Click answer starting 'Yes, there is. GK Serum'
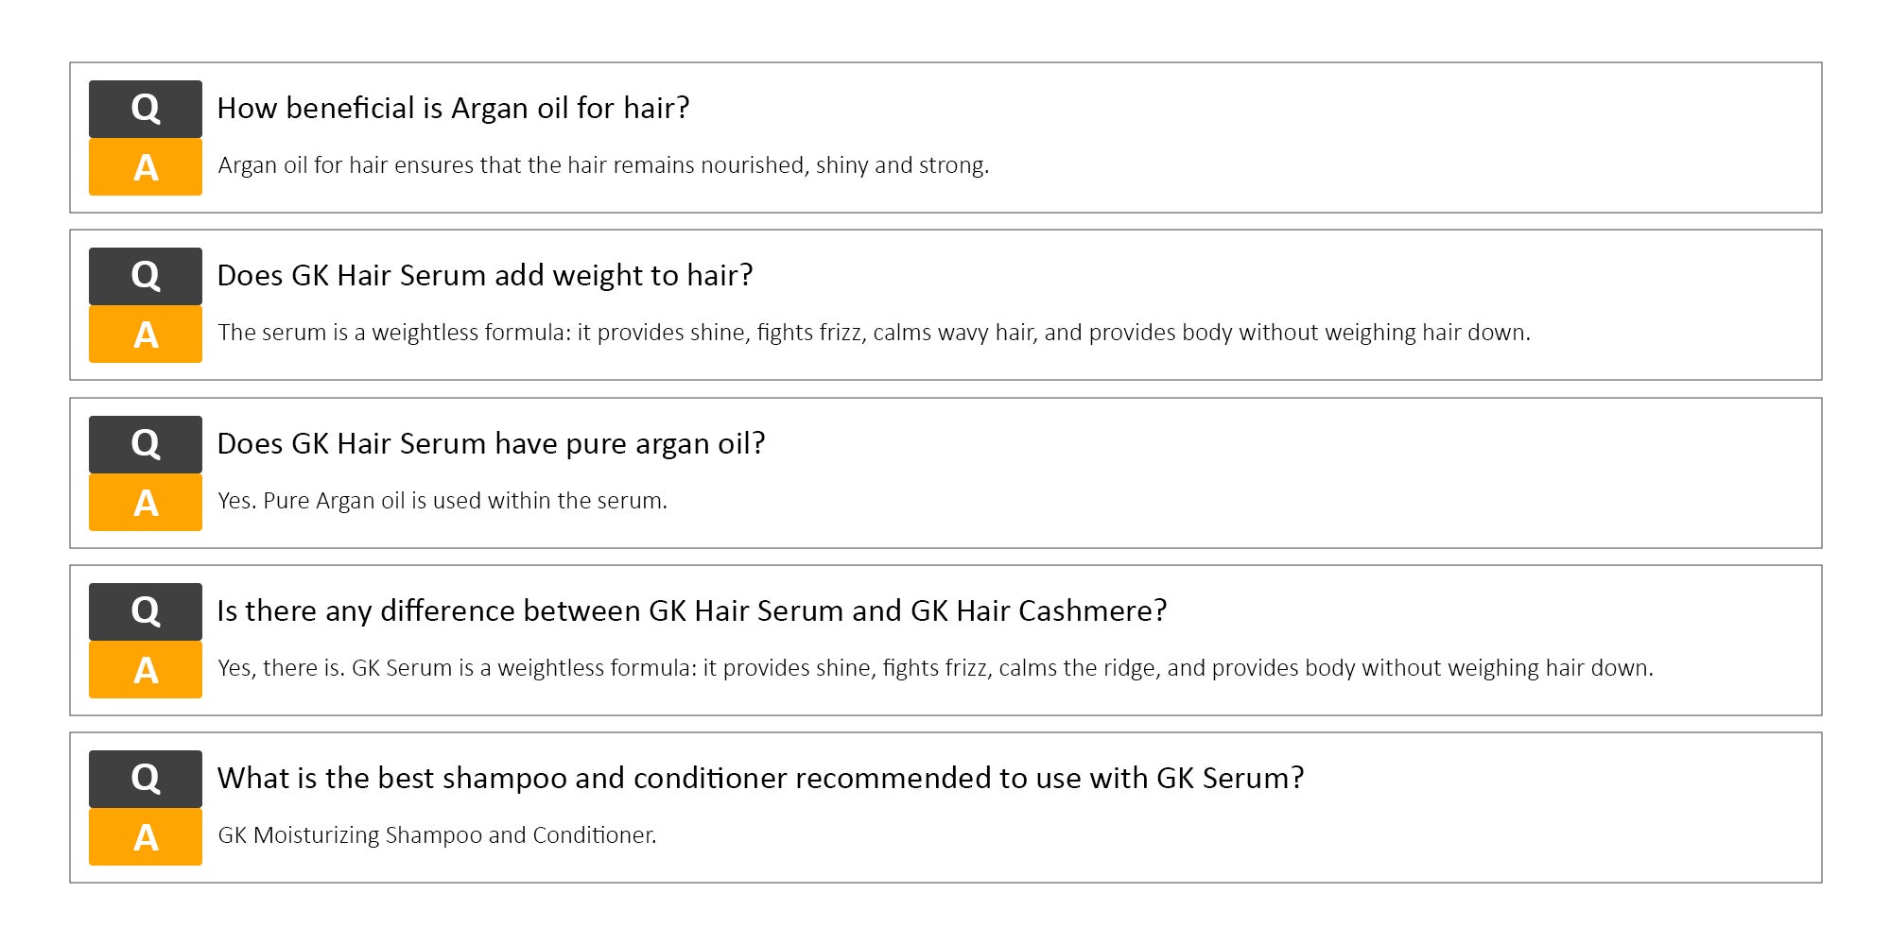Screen dimensions: 1891x945 tap(935, 668)
